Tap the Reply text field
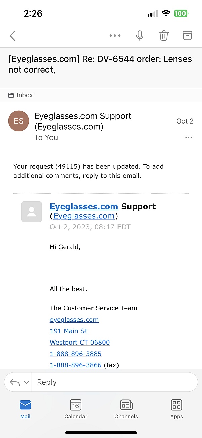 (114, 382)
